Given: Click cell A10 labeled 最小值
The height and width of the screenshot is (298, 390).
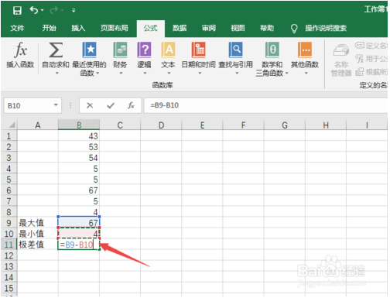Looking at the screenshot, I should pyautogui.click(x=38, y=233).
